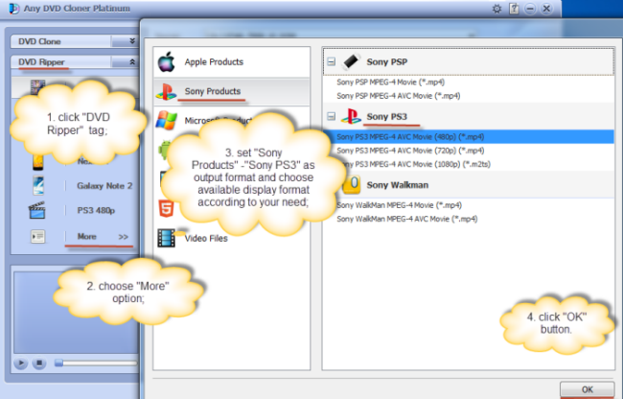The height and width of the screenshot is (399, 623).
Task: Play the preview video
Action: (x=21, y=363)
